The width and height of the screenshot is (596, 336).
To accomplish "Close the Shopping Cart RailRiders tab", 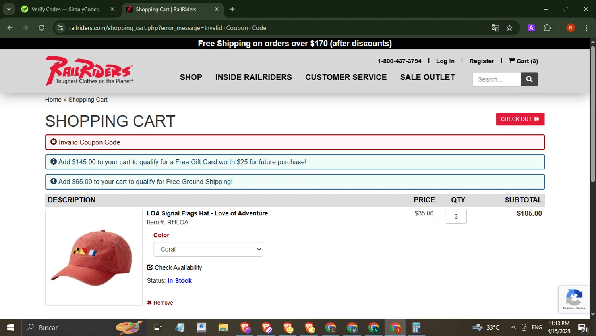I will click(x=217, y=9).
